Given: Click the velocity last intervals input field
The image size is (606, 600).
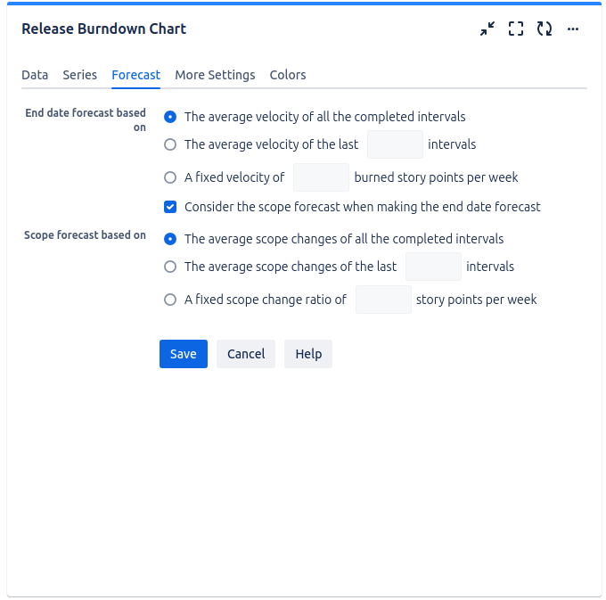Looking at the screenshot, I should (x=395, y=144).
